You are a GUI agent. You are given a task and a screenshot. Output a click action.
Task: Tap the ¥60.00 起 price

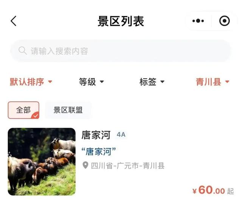(213, 190)
